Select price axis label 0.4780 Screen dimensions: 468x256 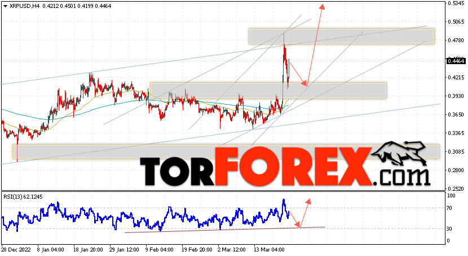click(456, 40)
